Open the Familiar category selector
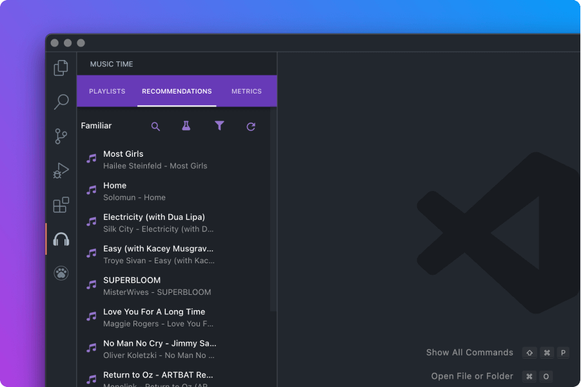Screen dimensions: 581x387 [95, 126]
